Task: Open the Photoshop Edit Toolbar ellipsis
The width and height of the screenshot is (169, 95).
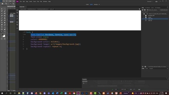Action: click(x=5, y=32)
